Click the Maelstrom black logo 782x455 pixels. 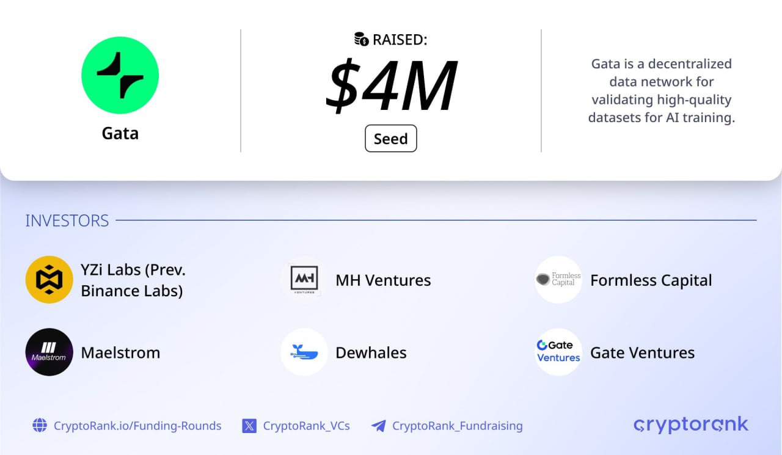pyautogui.click(x=49, y=352)
